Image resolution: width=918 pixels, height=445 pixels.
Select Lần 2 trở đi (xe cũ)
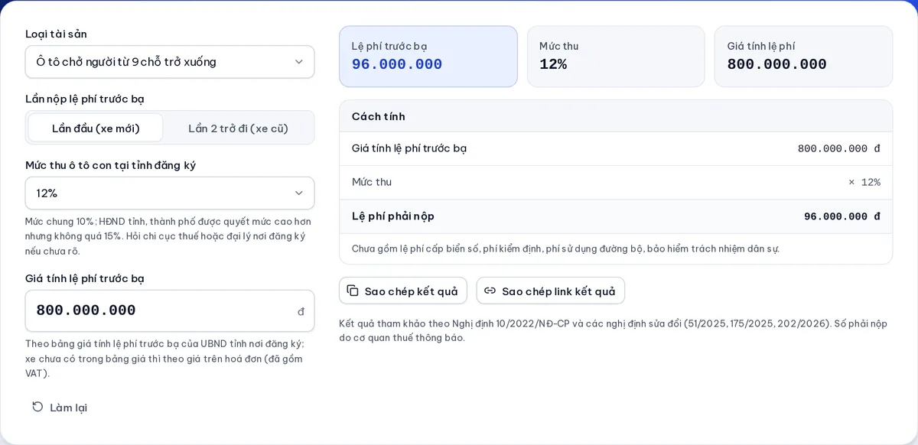coord(238,128)
